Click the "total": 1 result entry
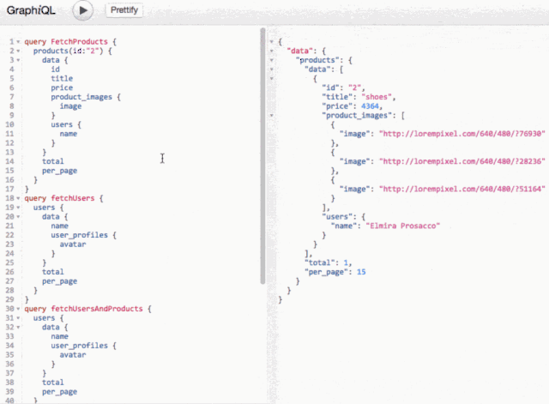This screenshot has height=404, width=549. (328, 262)
